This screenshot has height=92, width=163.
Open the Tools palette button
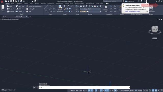click(x=3, y=8)
